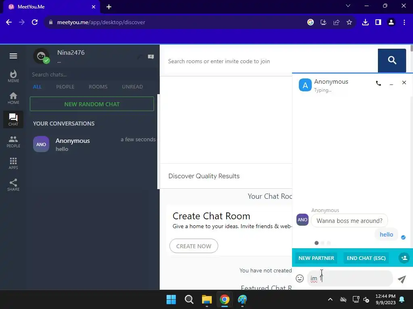Open Chrome's three-dot menu
The image size is (413, 309).
(404, 23)
